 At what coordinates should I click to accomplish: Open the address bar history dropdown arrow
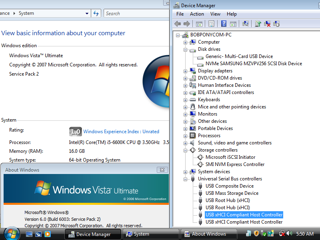point(87,14)
